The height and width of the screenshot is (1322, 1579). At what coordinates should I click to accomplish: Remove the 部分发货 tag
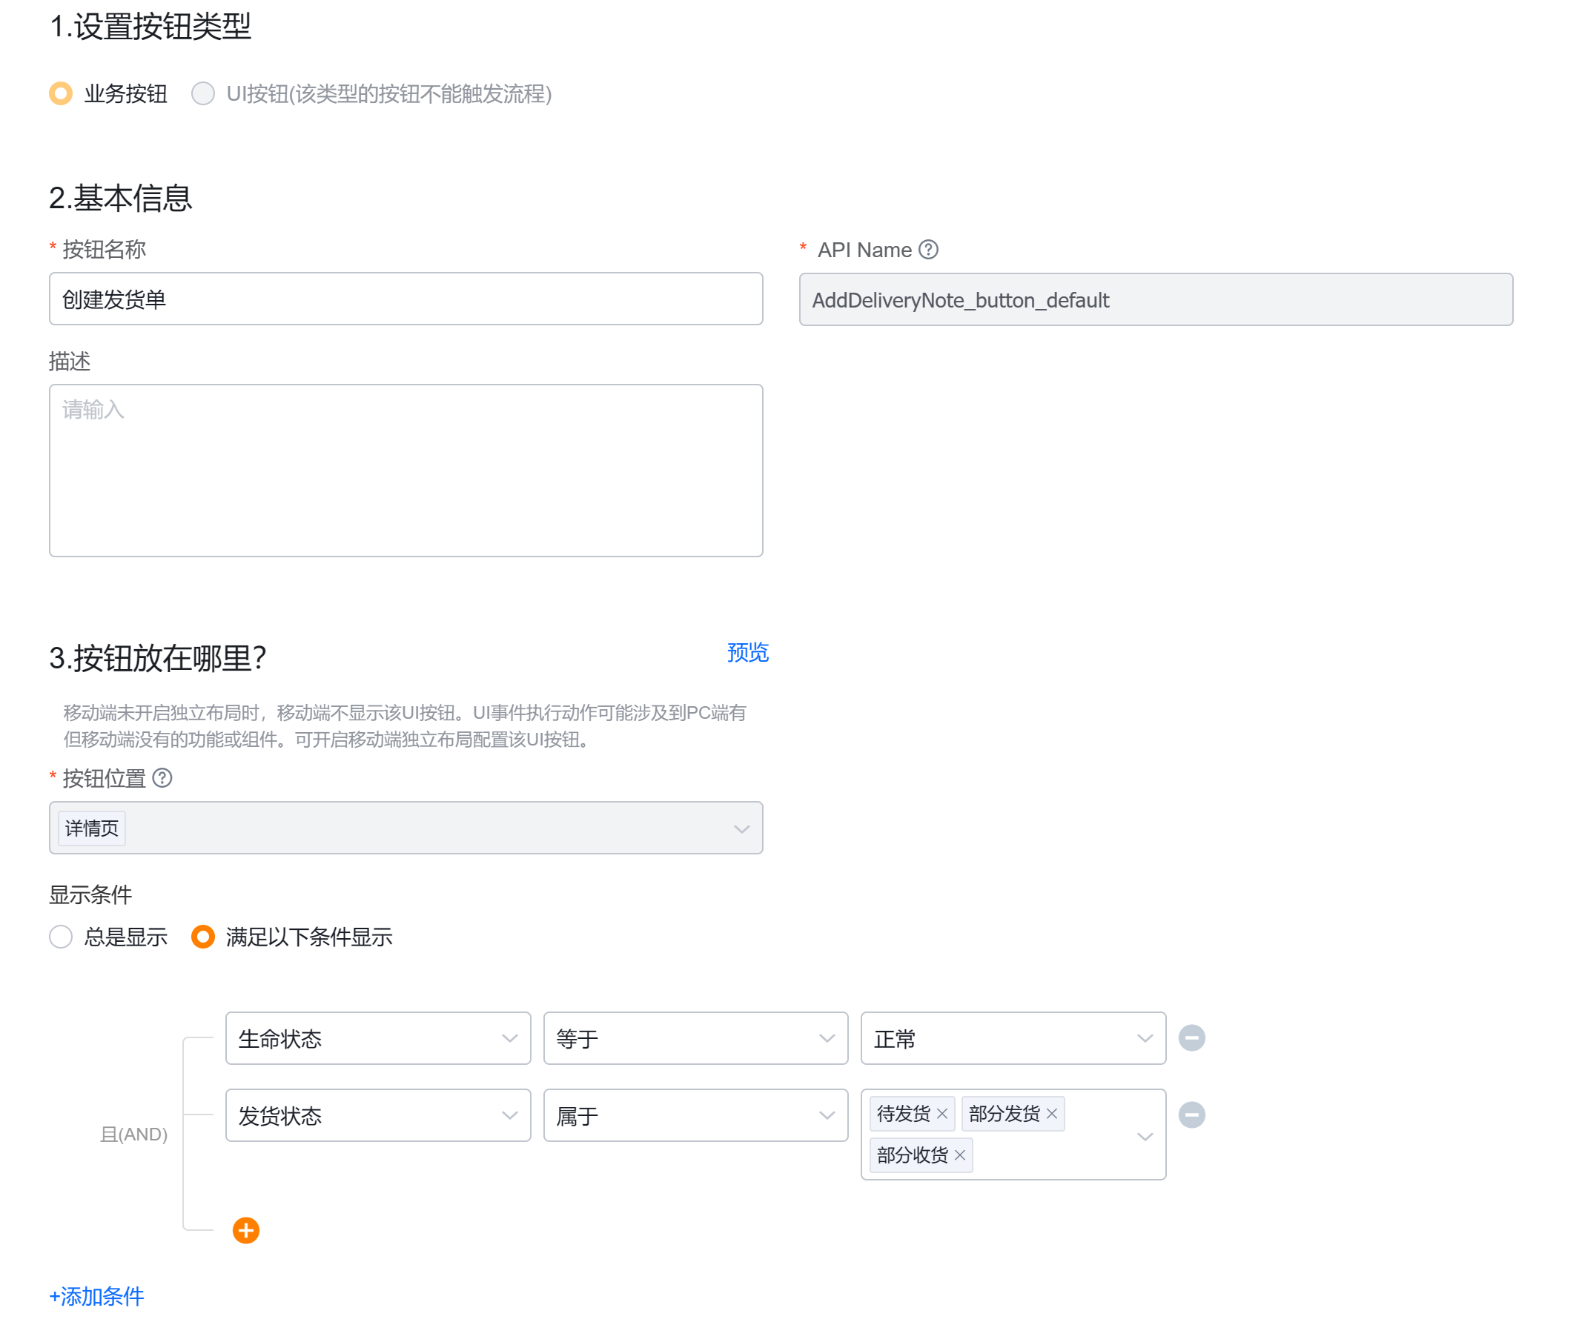pos(1053,1115)
